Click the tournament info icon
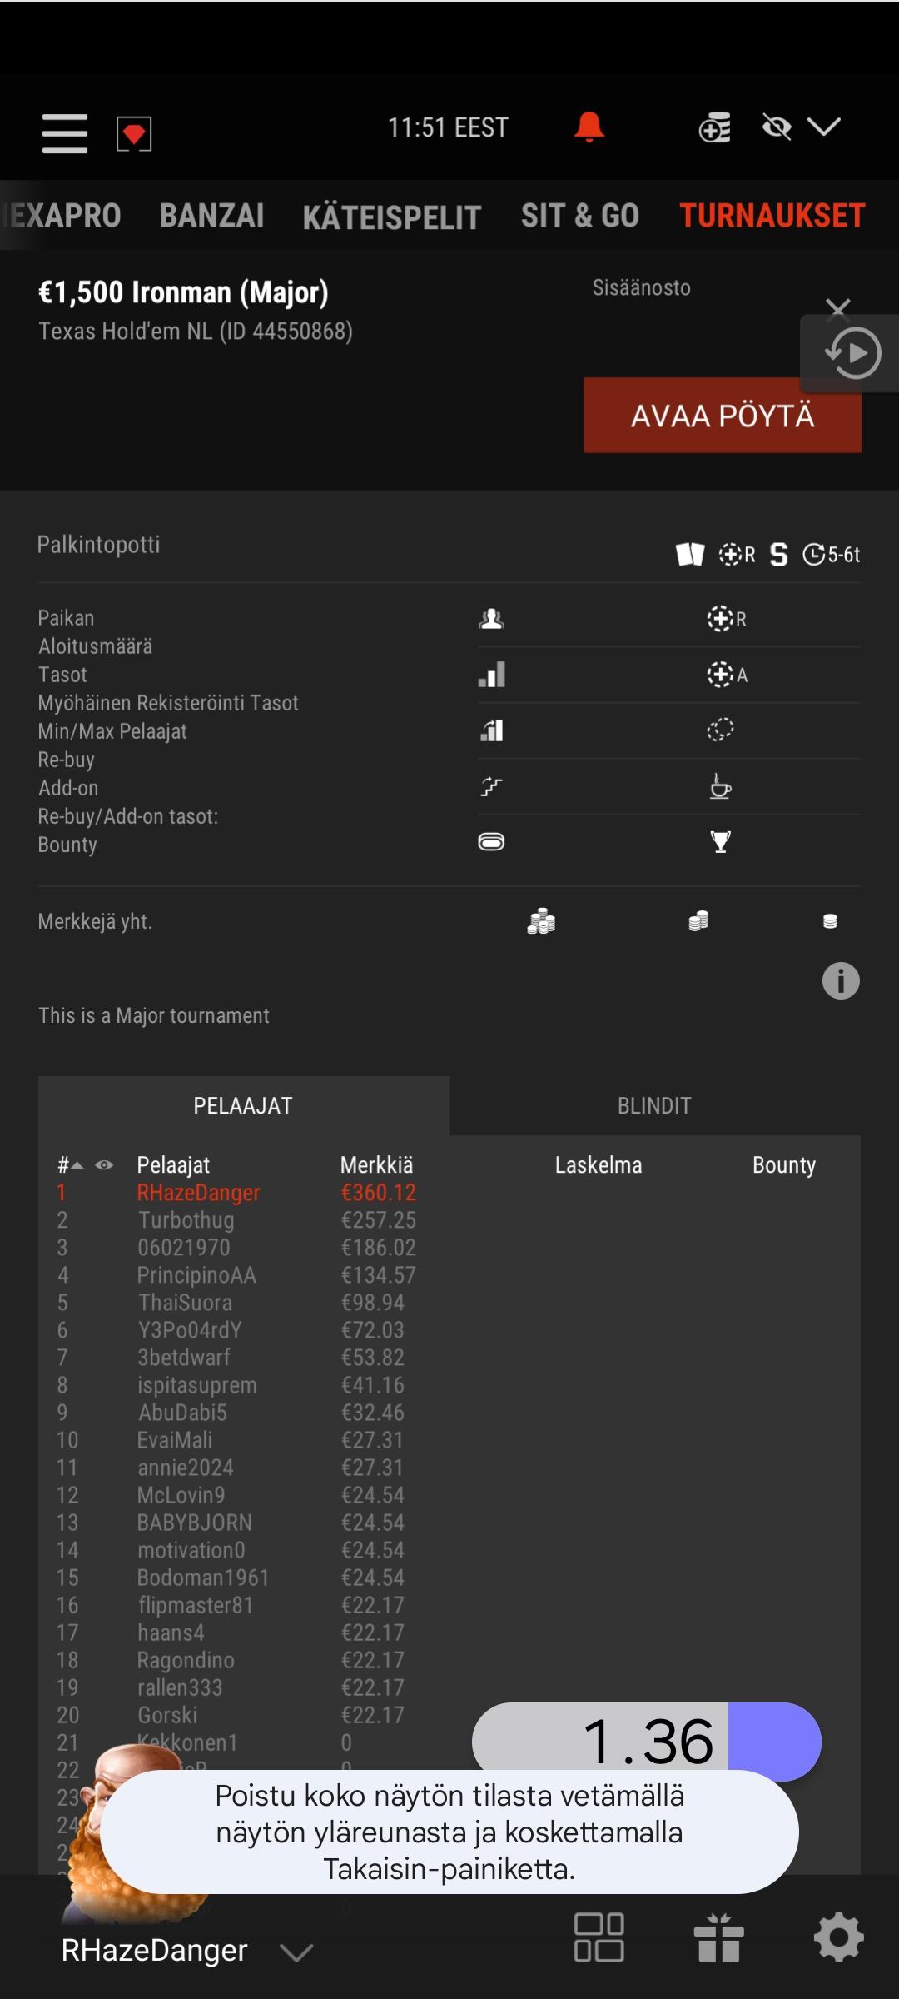 (841, 980)
